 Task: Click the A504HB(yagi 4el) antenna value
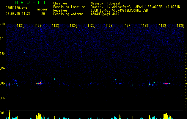[x=105, y=14]
